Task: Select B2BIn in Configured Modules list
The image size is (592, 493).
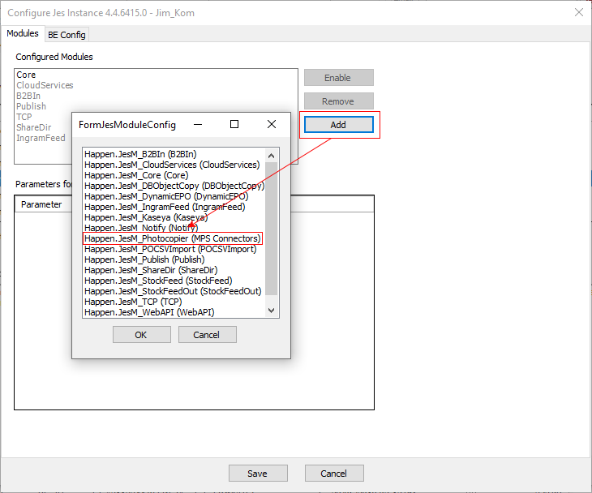Action: pyautogui.click(x=28, y=96)
